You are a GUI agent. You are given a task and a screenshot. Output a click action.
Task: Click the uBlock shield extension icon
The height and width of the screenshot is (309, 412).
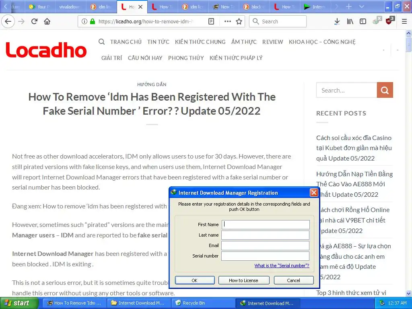tap(389, 21)
